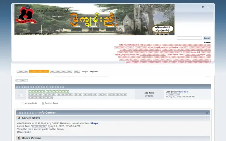The image size is (226, 141).
Task: Open the [More Stats] link
Action: click(24, 132)
